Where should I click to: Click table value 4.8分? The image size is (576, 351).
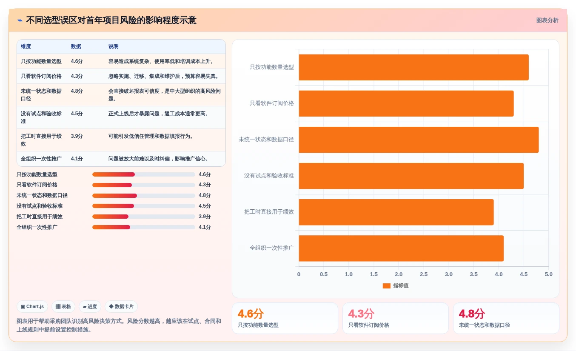click(77, 91)
